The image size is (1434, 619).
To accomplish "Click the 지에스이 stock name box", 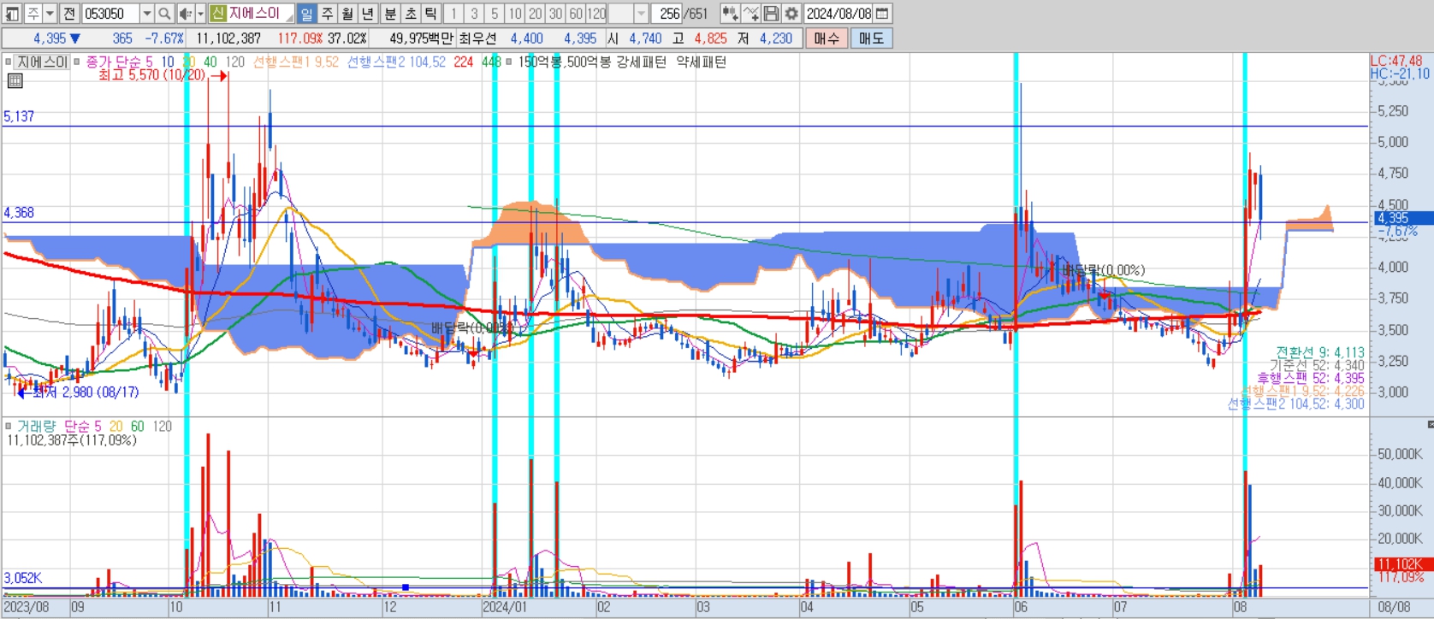I will [252, 14].
